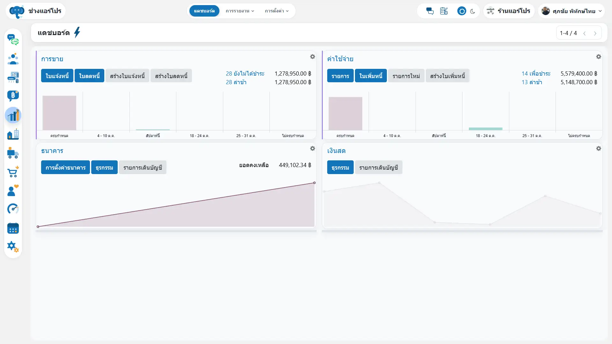This screenshot has width=612, height=344.
Task: Expand the การรายงาน menu
Action: pyautogui.click(x=240, y=11)
